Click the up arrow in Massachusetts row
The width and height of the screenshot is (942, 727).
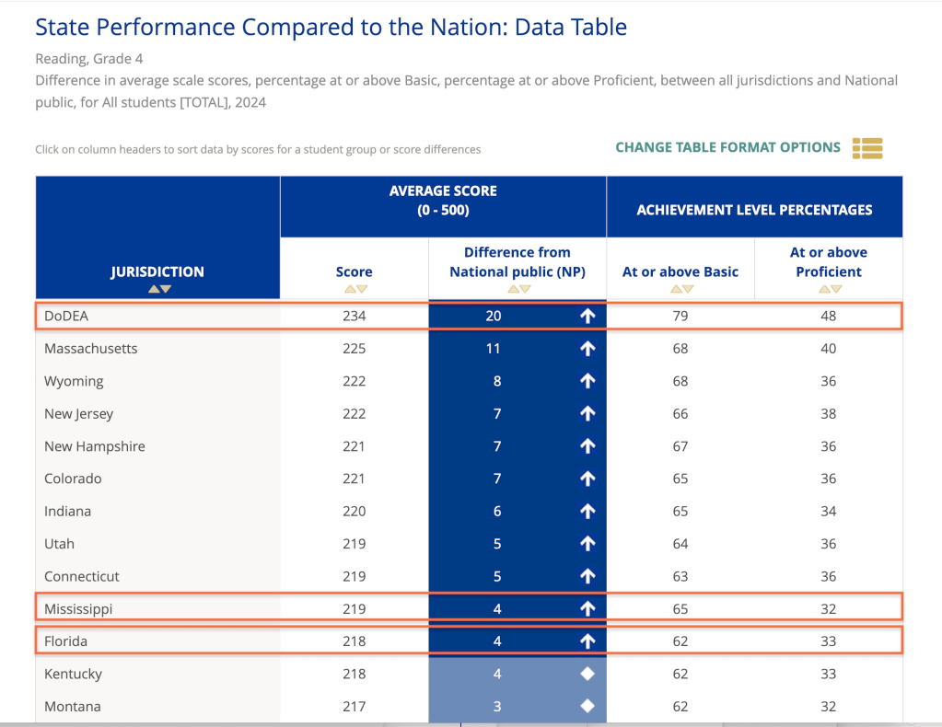point(587,349)
